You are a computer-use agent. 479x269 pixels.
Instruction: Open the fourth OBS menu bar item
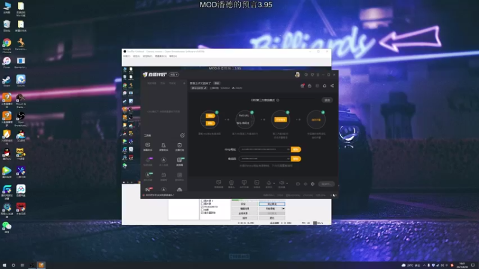[160, 56]
